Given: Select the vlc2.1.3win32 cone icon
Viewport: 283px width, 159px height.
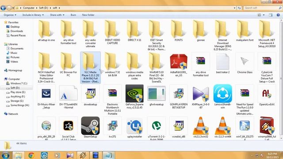Looking at the screenshot, I should tap(200, 126).
